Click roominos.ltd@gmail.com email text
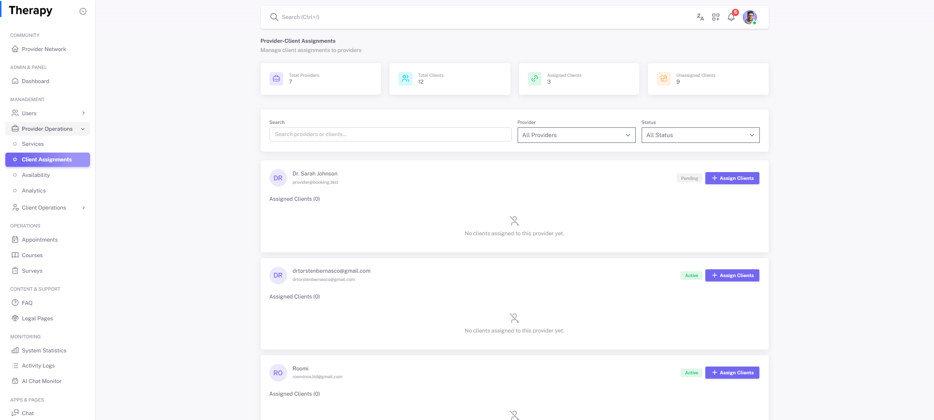934x420 pixels. point(317,377)
